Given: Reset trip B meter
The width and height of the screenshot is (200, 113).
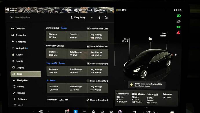Looking at the screenshot, I should pyautogui.click(x=52, y=80).
